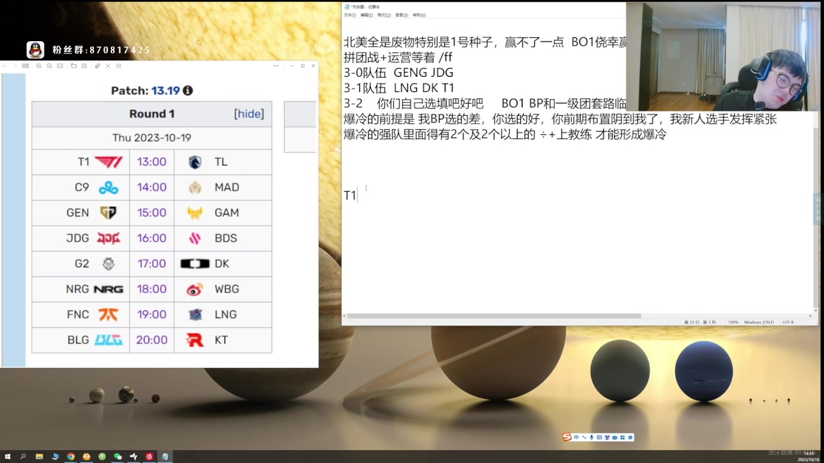Open the 13.19 patch link
The width and height of the screenshot is (824, 463).
click(165, 91)
